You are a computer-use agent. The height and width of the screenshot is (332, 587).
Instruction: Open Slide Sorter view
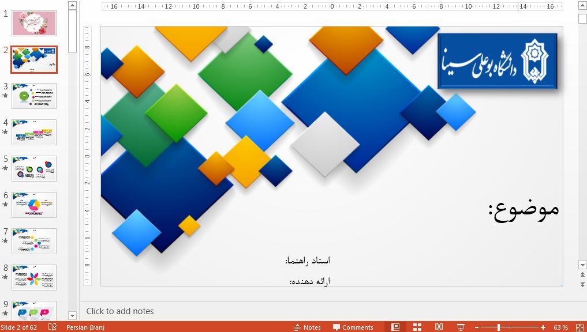pos(417,327)
